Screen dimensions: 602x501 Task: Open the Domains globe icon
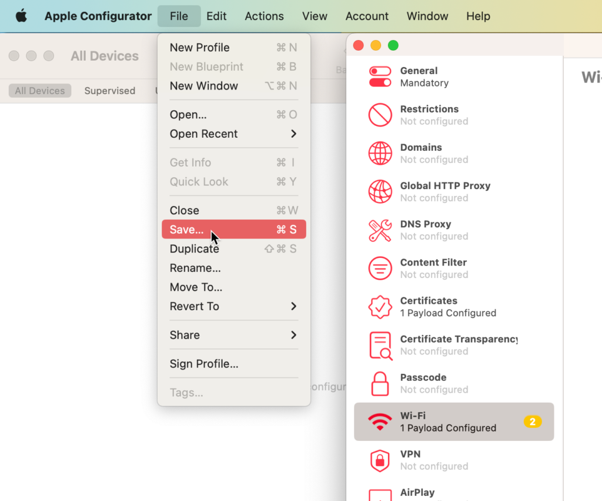pos(380,154)
